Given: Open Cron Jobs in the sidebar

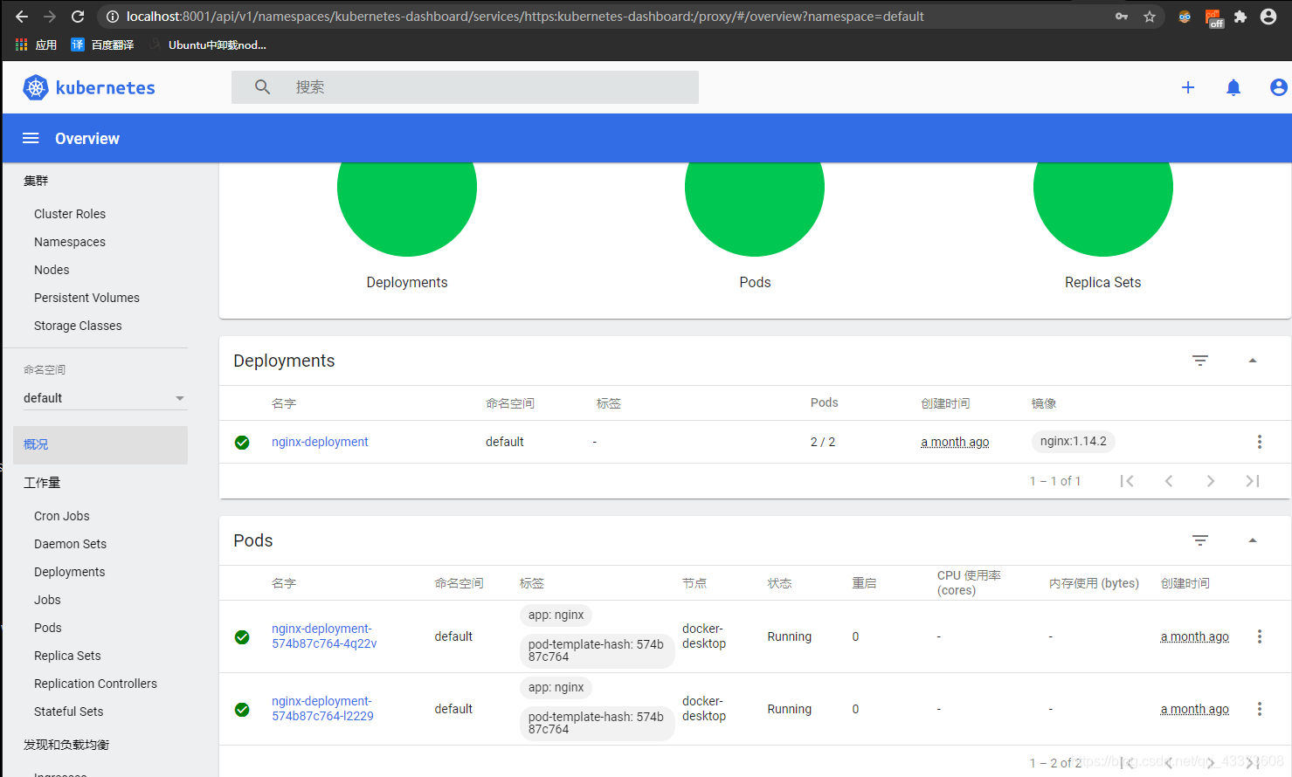Looking at the screenshot, I should (x=62, y=516).
